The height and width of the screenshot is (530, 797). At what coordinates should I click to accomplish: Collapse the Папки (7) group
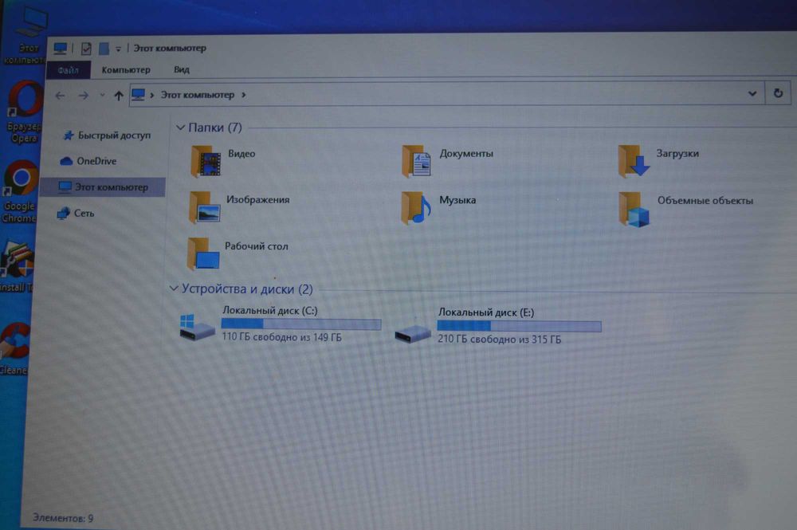(x=180, y=128)
